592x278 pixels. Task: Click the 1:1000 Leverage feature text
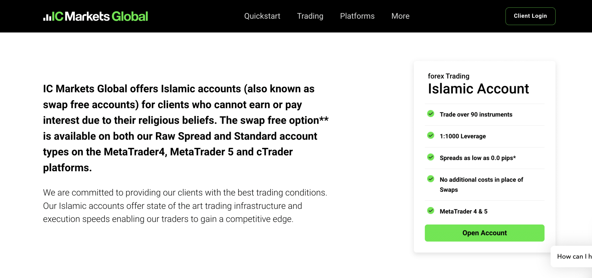coord(463,136)
